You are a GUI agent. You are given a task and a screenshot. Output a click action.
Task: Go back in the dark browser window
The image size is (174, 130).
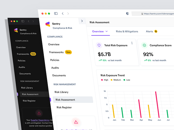pos(29,21)
